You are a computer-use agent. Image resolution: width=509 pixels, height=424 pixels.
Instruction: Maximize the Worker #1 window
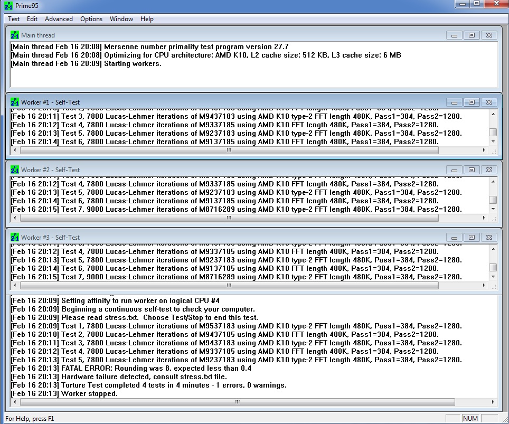click(472, 102)
